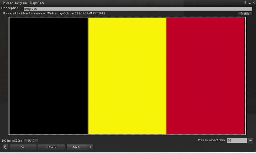
Task: Click the Description field containing Belgique
Action: [138, 9]
